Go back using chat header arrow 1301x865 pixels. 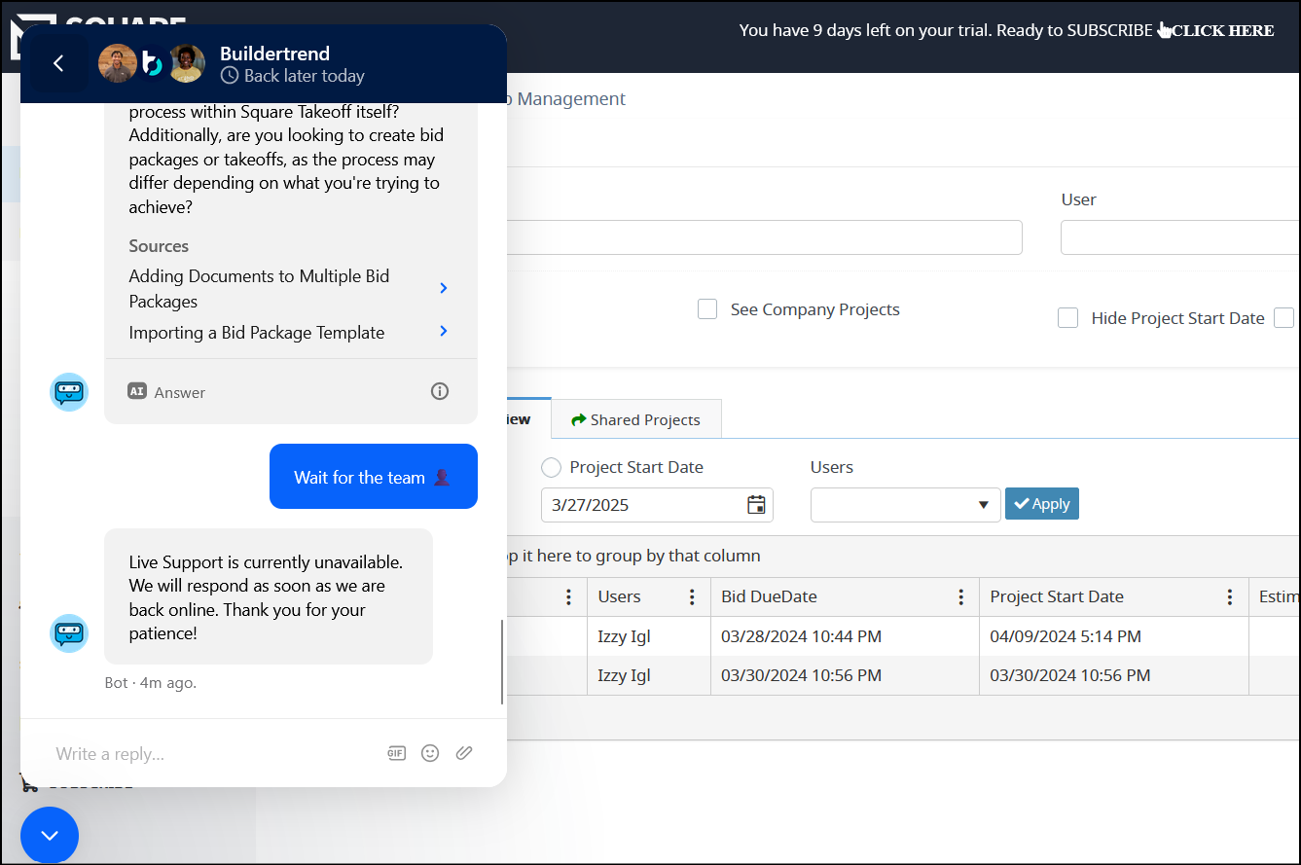[58, 63]
